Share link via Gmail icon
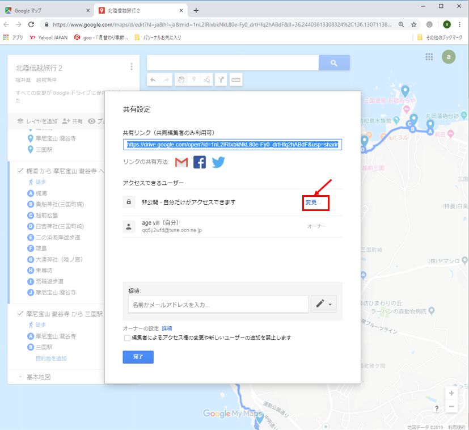This screenshot has width=469, height=430. pyautogui.click(x=181, y=162)
